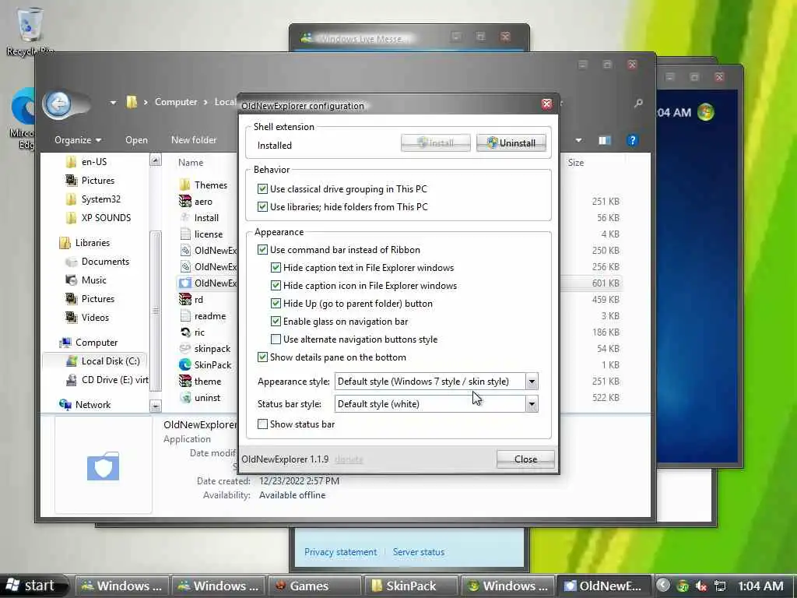Select Local Disk (C:) in navigation pane

click(96, 361)
